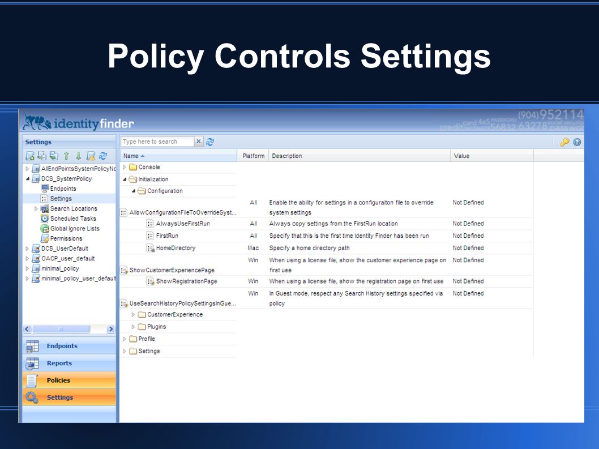Collapse the DCS_SystemPolicy tree node
Viewport: 599px width, 449px height.
coord(27,178)
